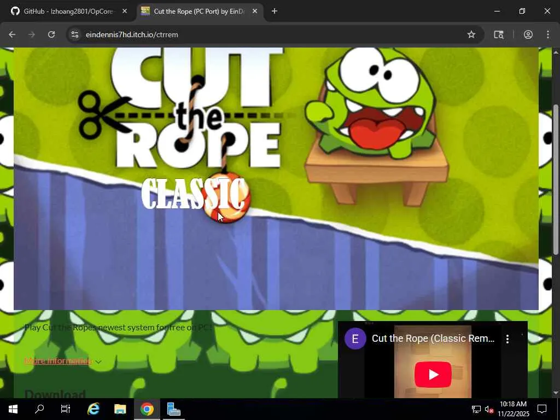Click the muted volume tray icon
Viewport: 560px width, 420px height.
coord(489,409)
